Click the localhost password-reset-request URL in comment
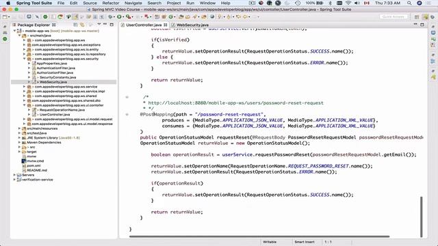The image size is (438, 246). click(235, 103)
